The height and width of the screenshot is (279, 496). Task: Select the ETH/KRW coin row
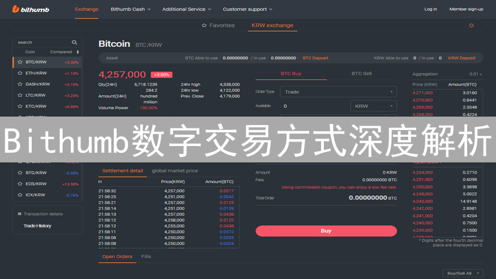(x=48, y=73)
